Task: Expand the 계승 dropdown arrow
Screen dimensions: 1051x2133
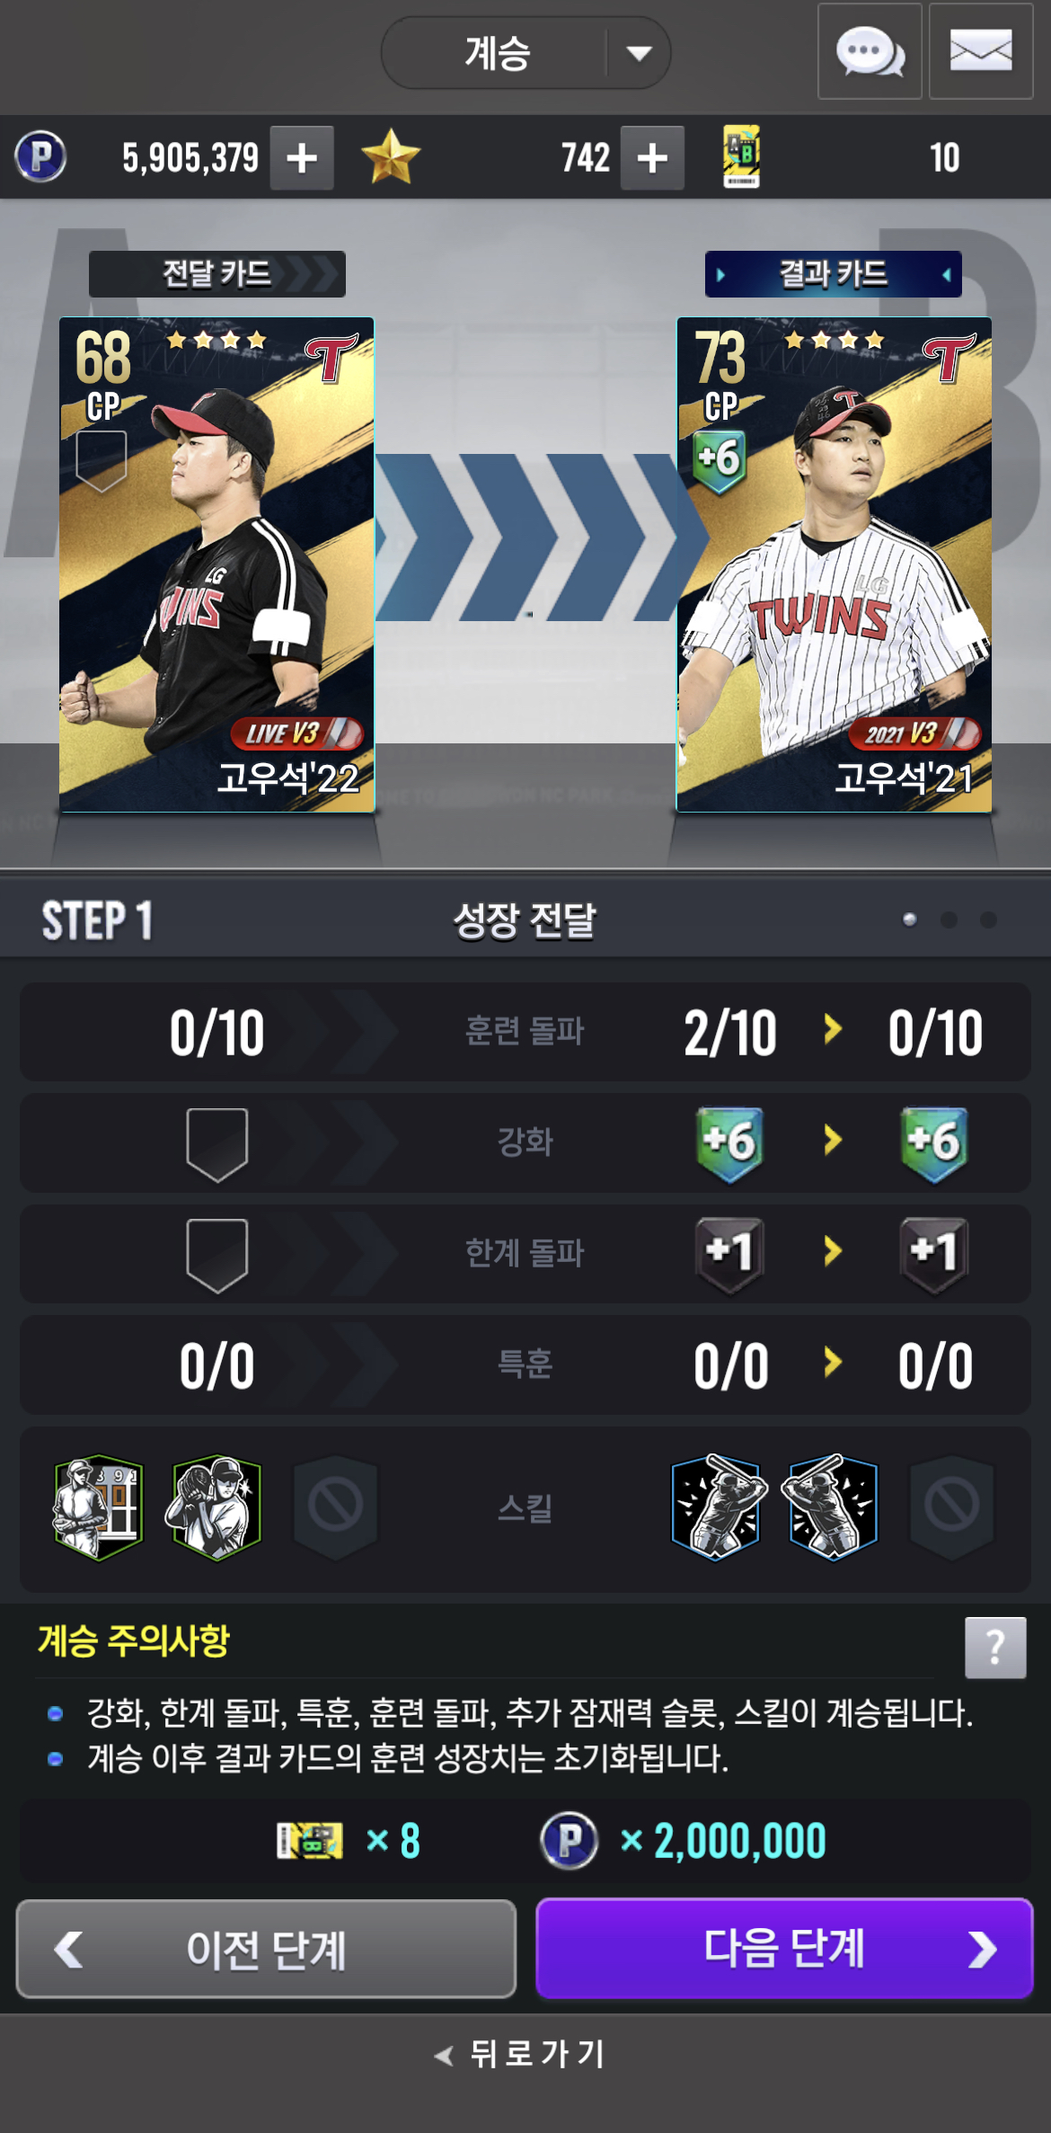Action: pyautogui.click(x=639, y=53)
